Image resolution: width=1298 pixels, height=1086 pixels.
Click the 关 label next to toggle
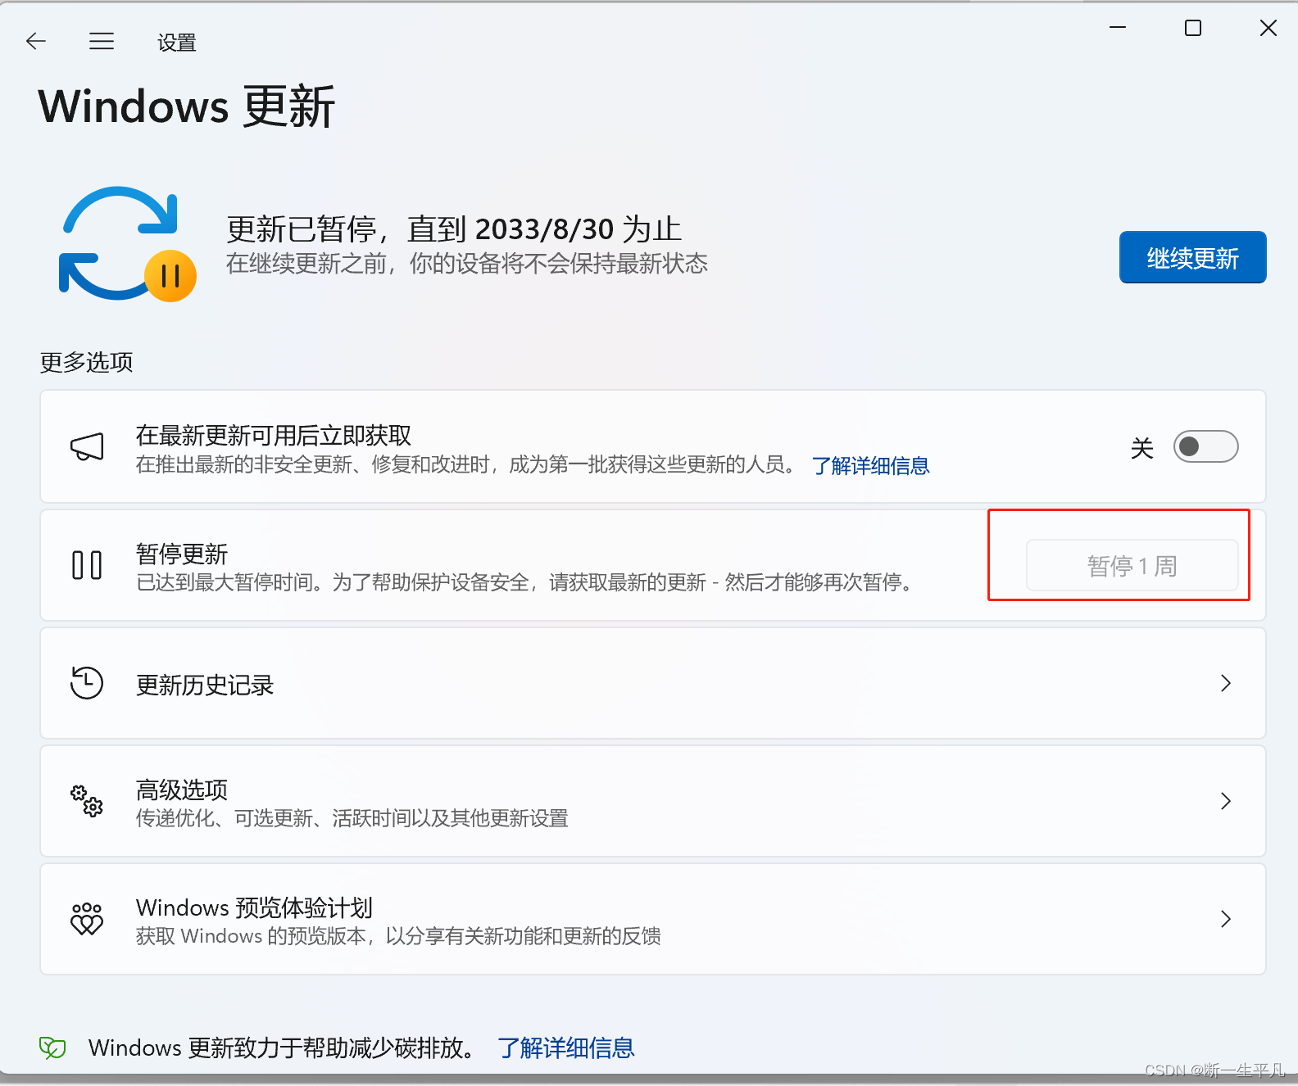click(1142, 448)
